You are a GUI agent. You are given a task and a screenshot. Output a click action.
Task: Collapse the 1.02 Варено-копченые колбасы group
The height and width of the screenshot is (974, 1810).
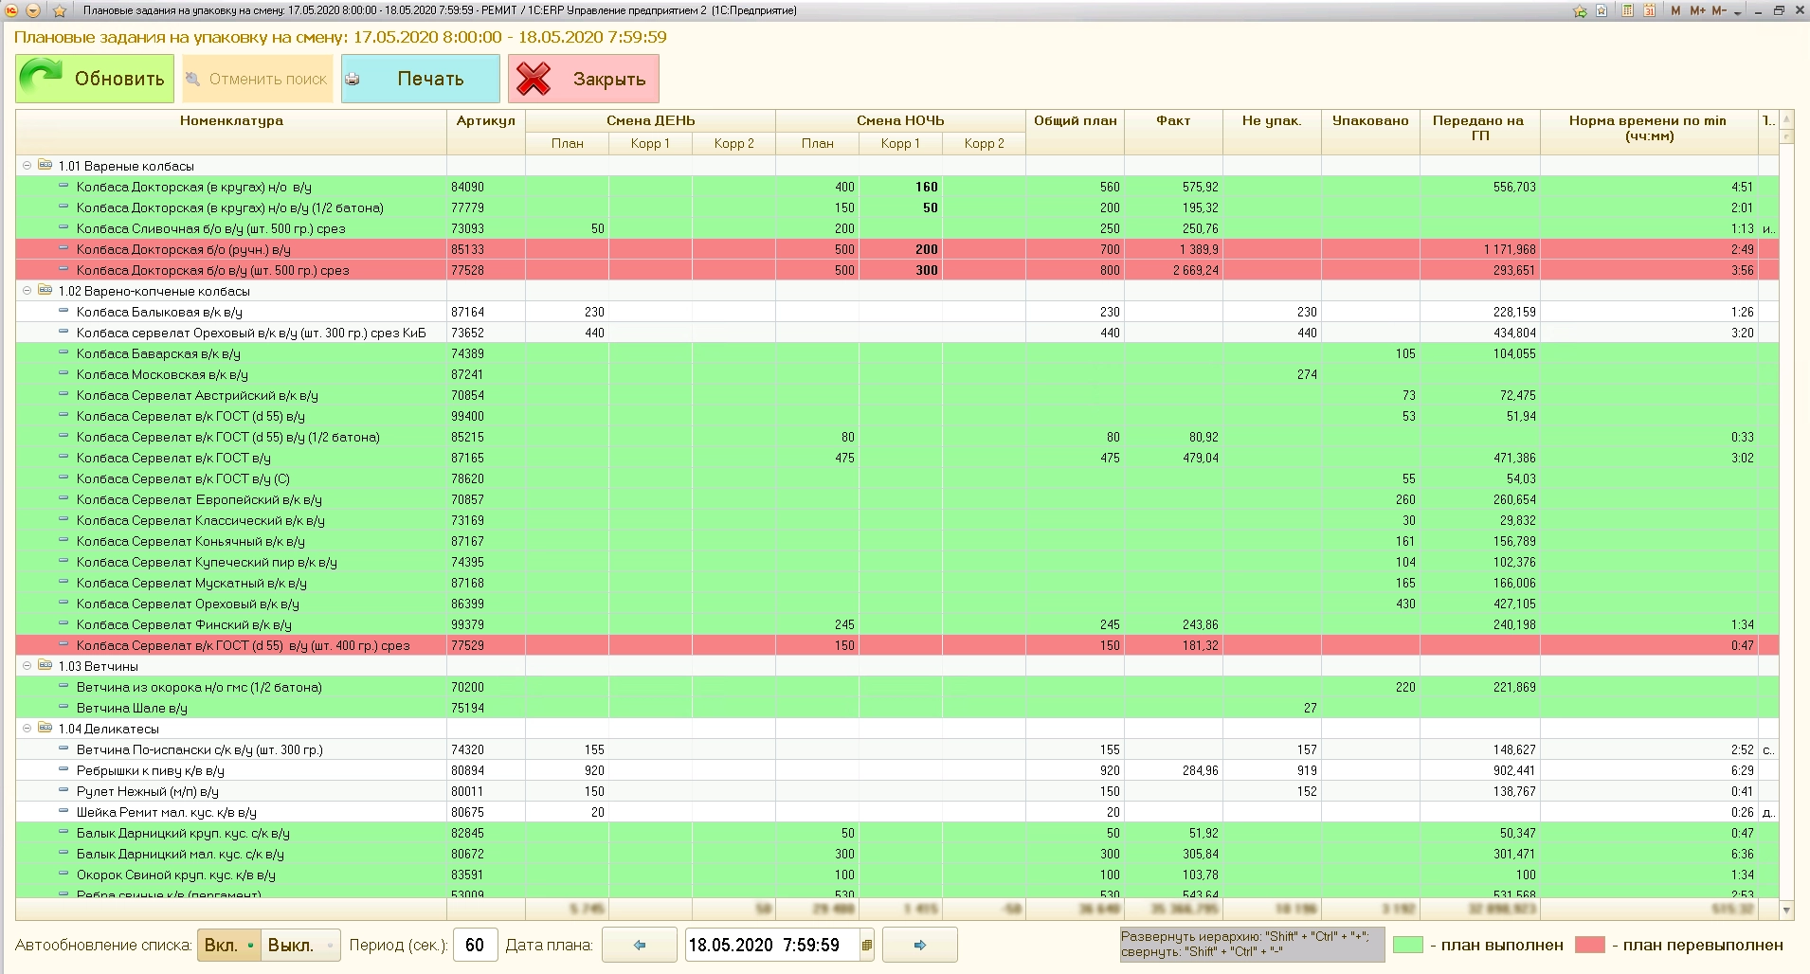coord(27,291)
